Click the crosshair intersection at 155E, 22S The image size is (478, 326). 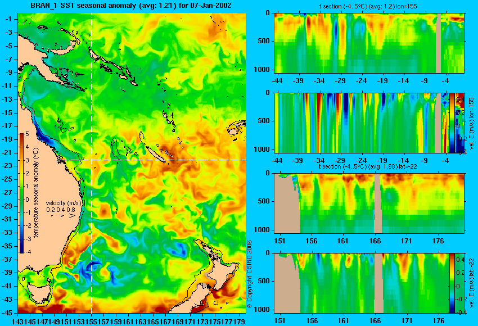[92, 160]
